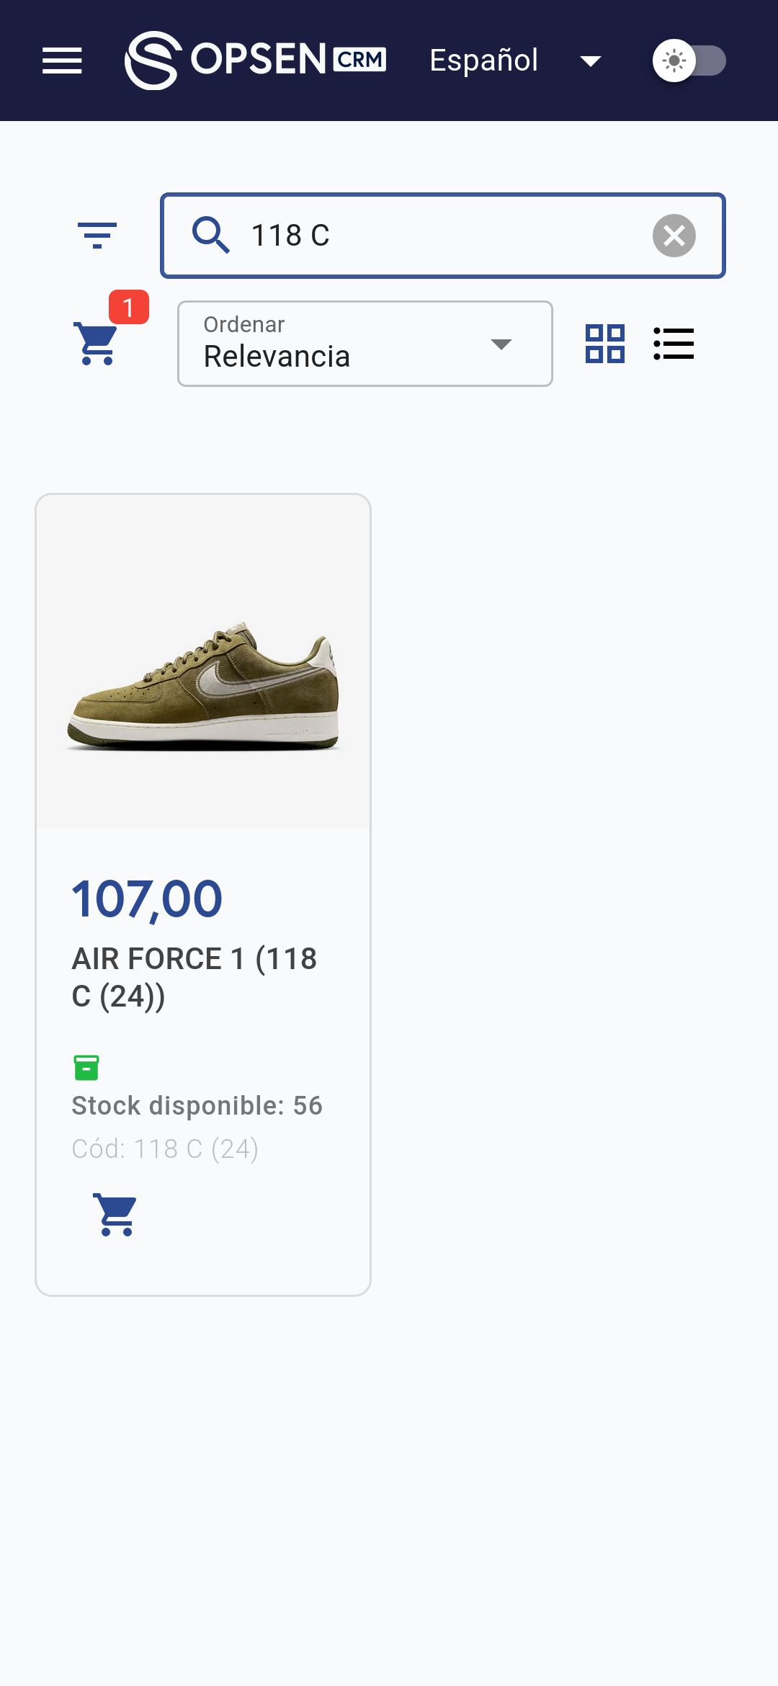Open the filter options icon

point(97,236)
